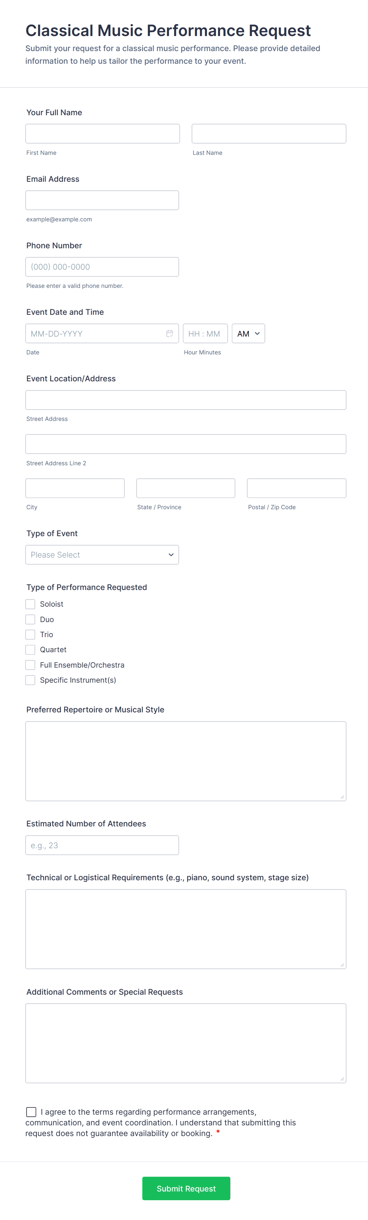The width and height of the screenshot is (368, 1220).
Task: Click the Phone Number input
Action: [x=102, y=266]
